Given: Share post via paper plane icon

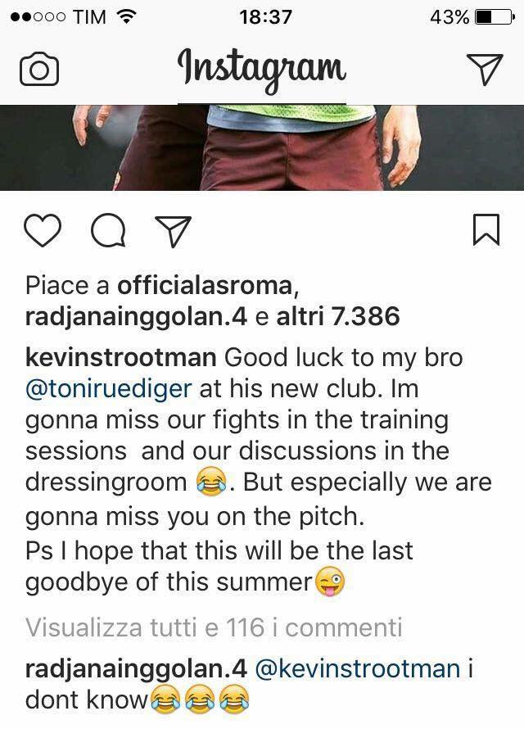Looking at the screenshot, I should click(174, 231).
